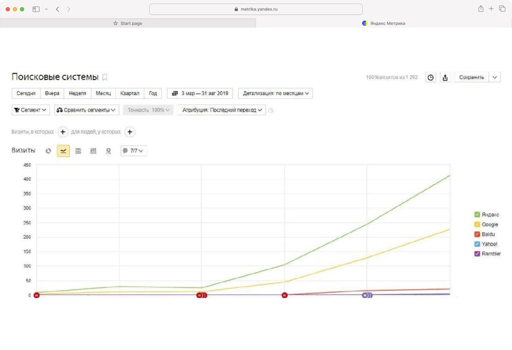Add a condition for Визиты, в которых
Viewport: 512px width, 350px height.
coord(63,132)
